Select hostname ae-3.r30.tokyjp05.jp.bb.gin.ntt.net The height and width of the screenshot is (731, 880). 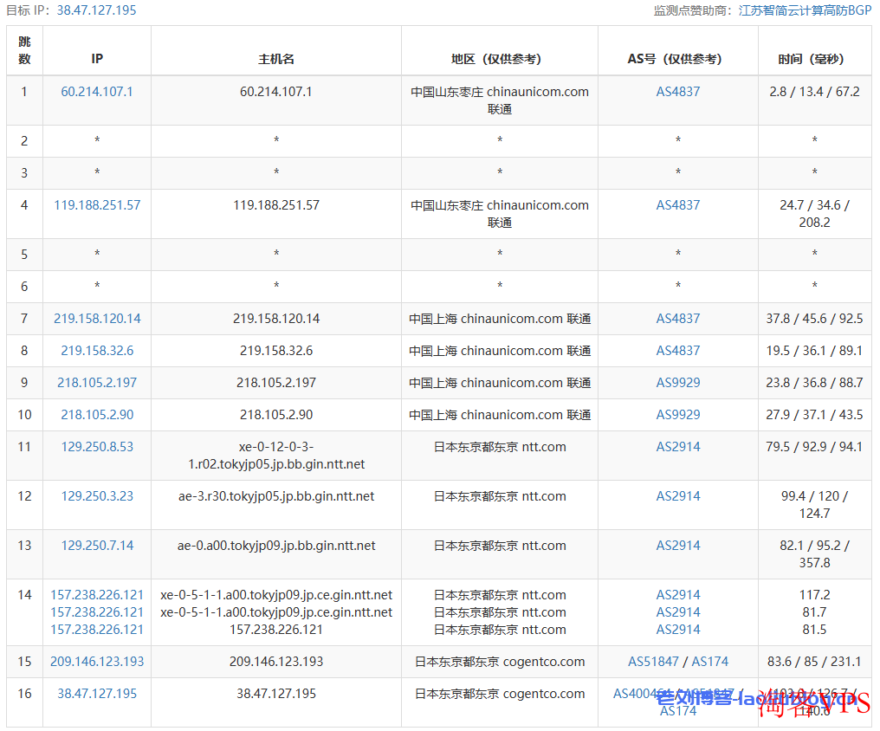point(276,496)
